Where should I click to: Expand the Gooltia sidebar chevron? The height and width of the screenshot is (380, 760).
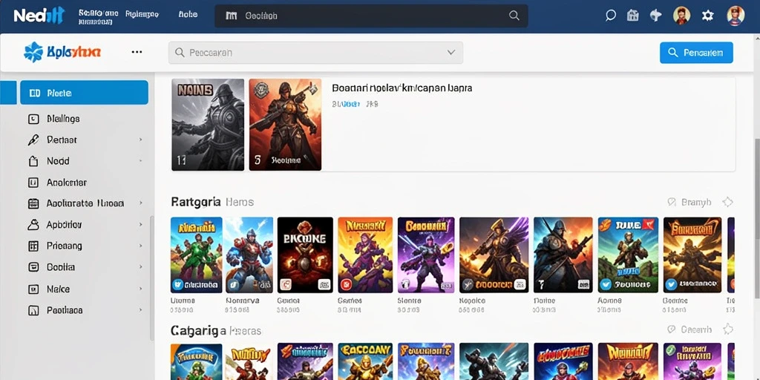click(x=140, y=267)
